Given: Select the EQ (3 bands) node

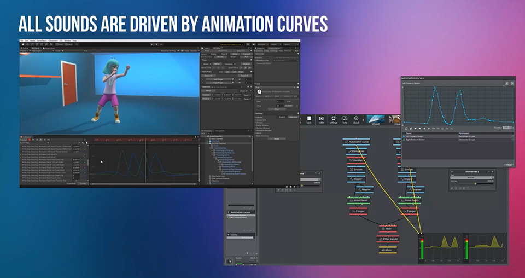Looking at the screenshot, I should (x=388, y=239).
